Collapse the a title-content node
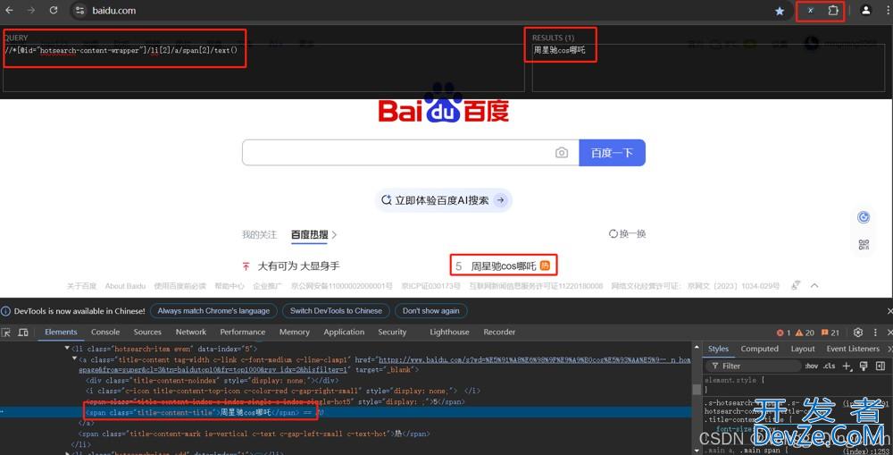The image size is (893, 455). 75,359
